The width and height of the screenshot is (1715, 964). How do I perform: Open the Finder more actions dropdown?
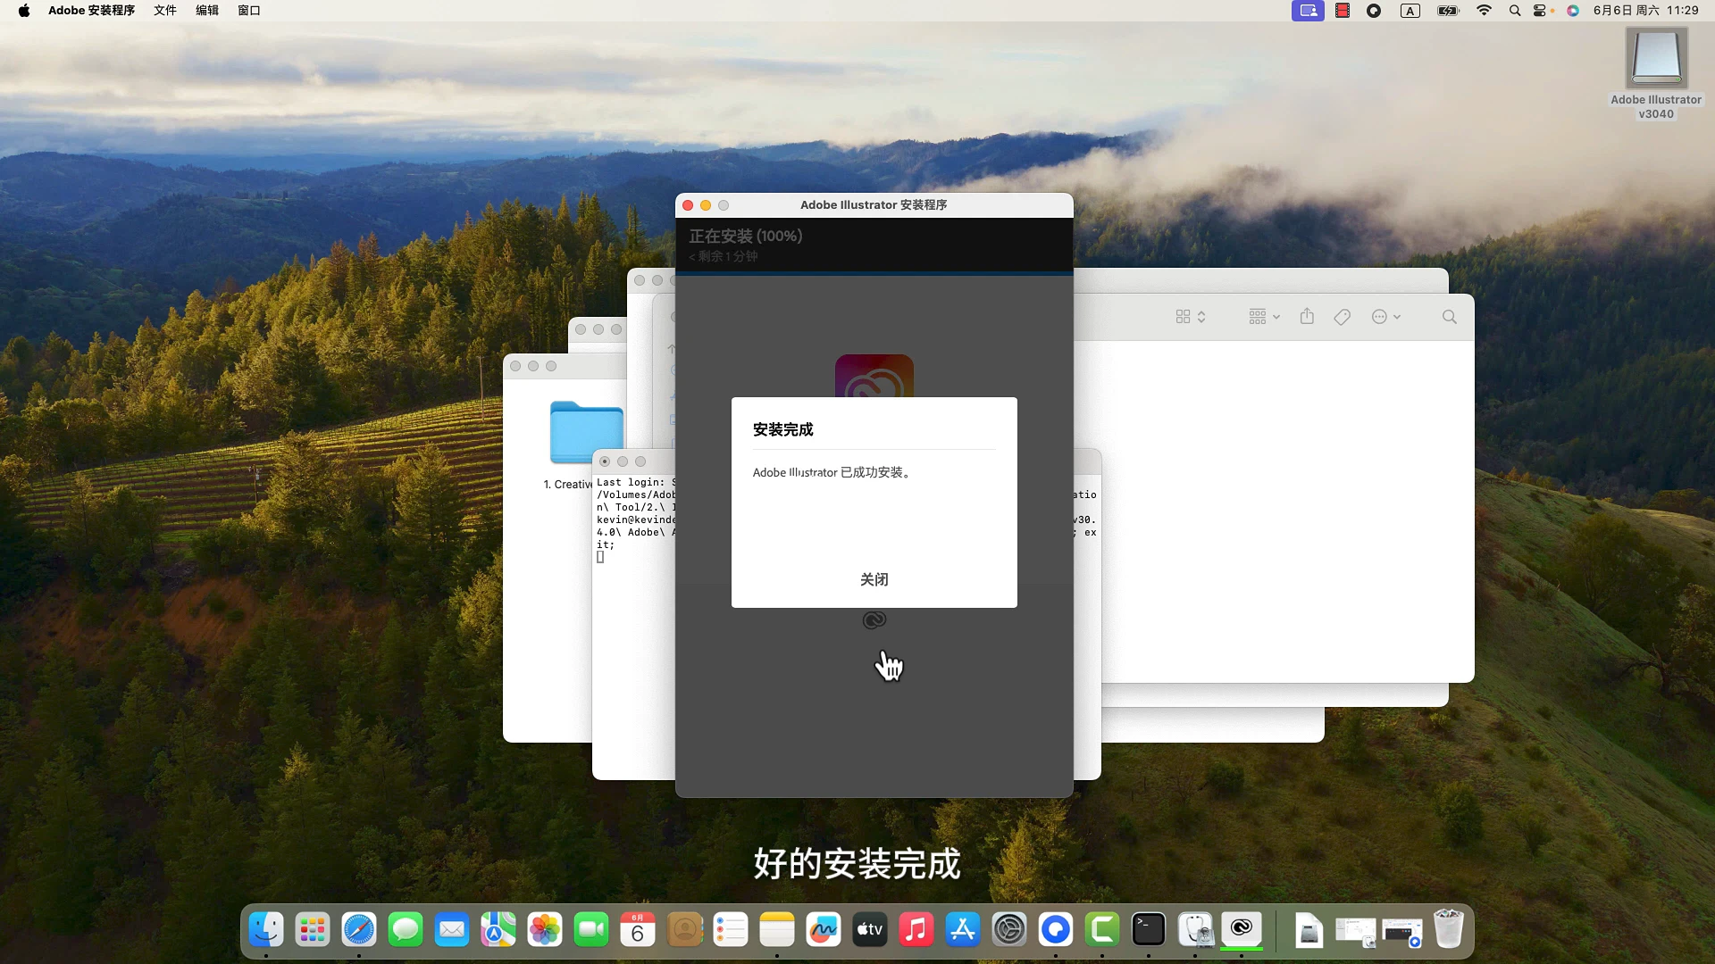(1386, 317)
